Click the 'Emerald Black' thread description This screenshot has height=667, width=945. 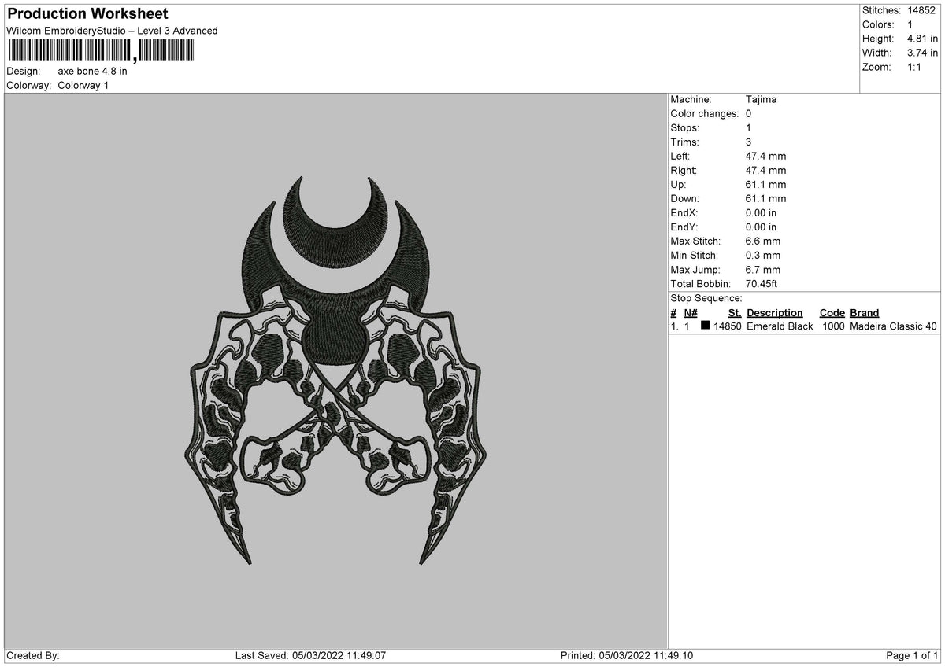point(780,326)
